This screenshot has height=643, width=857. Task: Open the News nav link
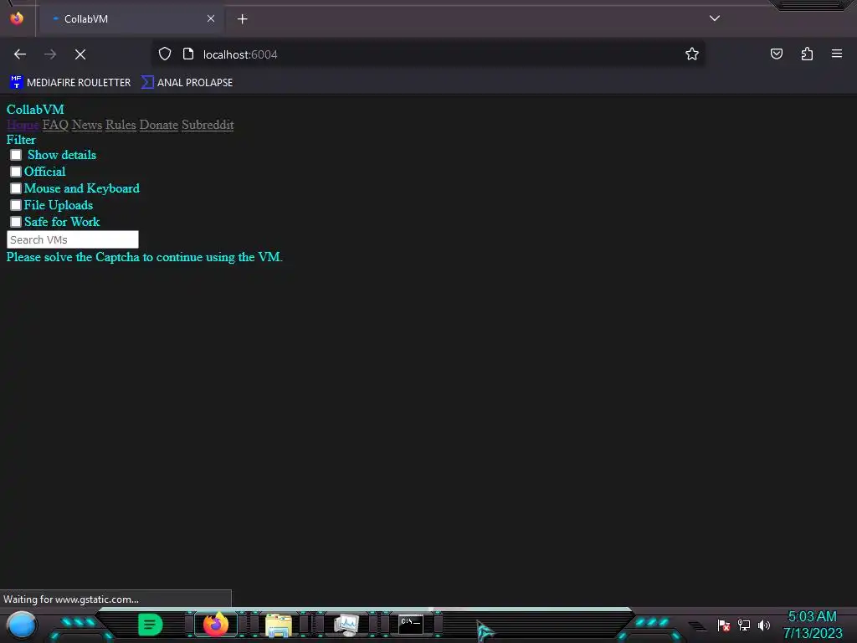87,125
